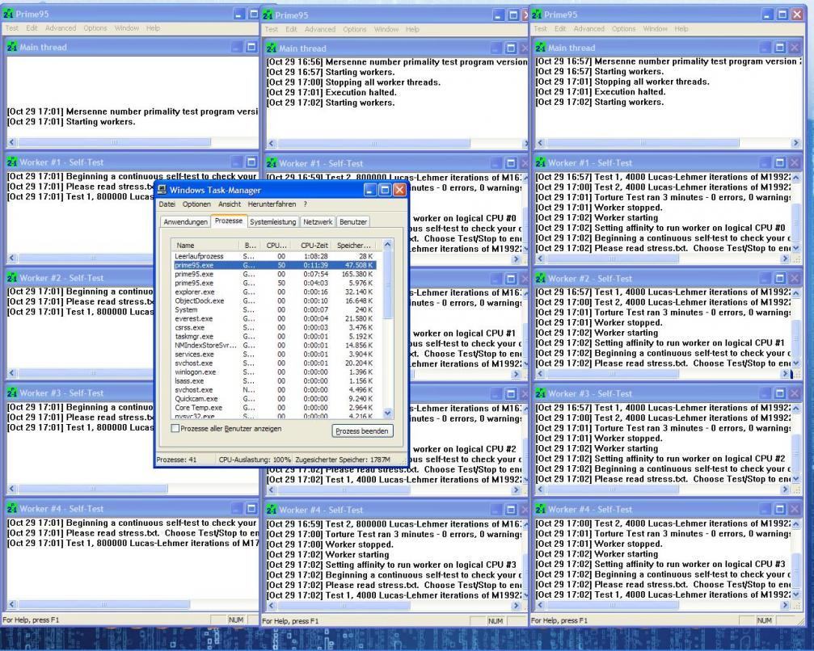814x651 pixels.
Task: Switch to the Netzwerk tab
Action: [318, 222]
